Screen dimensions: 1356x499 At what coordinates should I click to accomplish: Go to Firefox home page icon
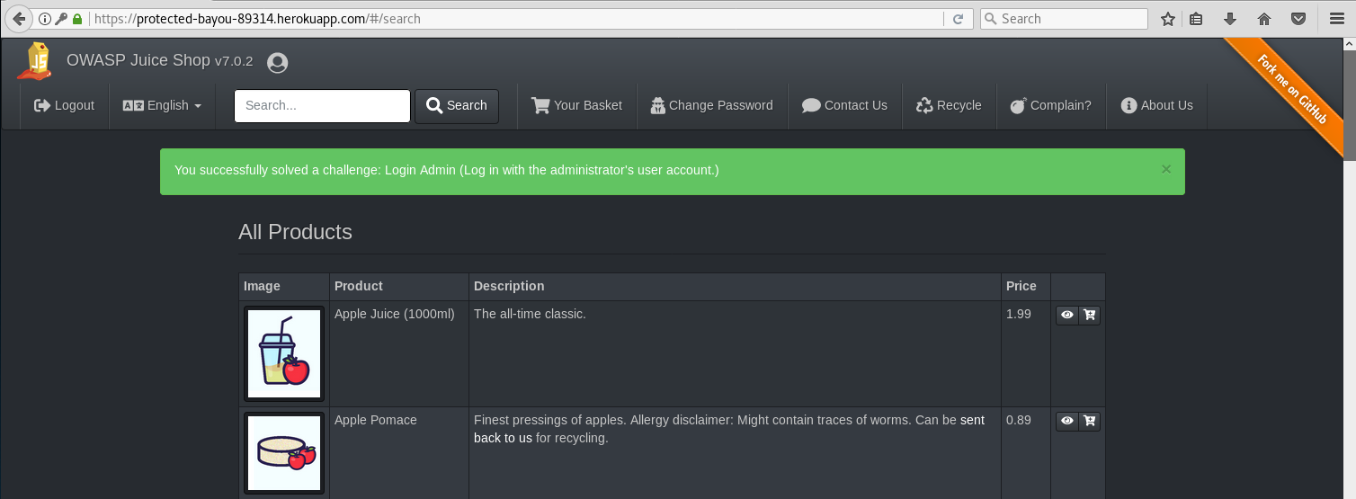click(x=1264, y=19)
